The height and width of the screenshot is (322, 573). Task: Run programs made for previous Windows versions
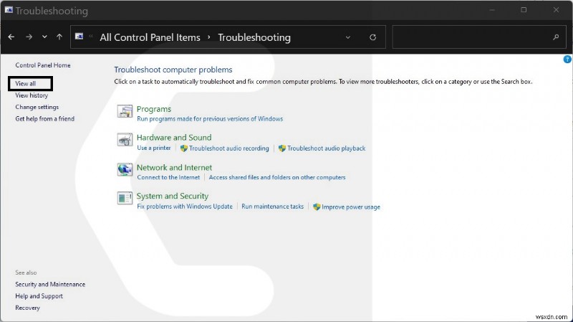(x=210, y=119)
